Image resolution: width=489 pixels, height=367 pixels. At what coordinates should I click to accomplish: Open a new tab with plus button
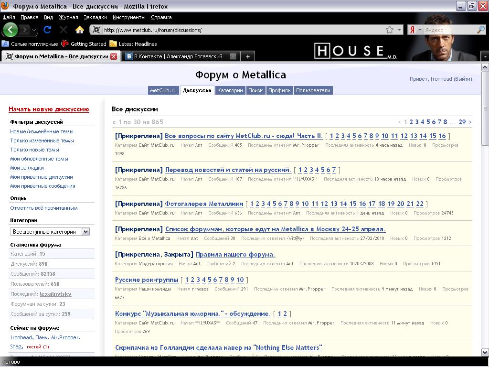[x=247, y=56]
